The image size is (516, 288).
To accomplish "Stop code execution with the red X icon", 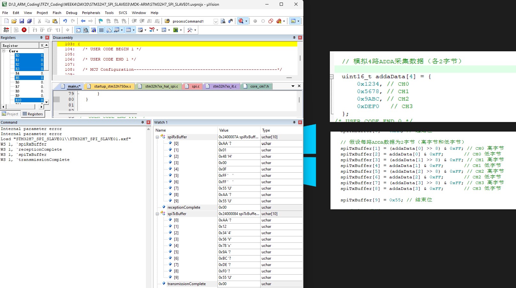I will [24, 30].
